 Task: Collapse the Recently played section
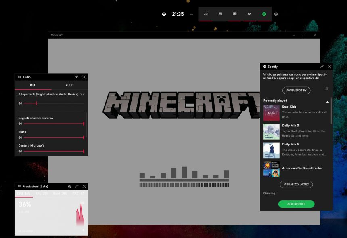(328, 102)
